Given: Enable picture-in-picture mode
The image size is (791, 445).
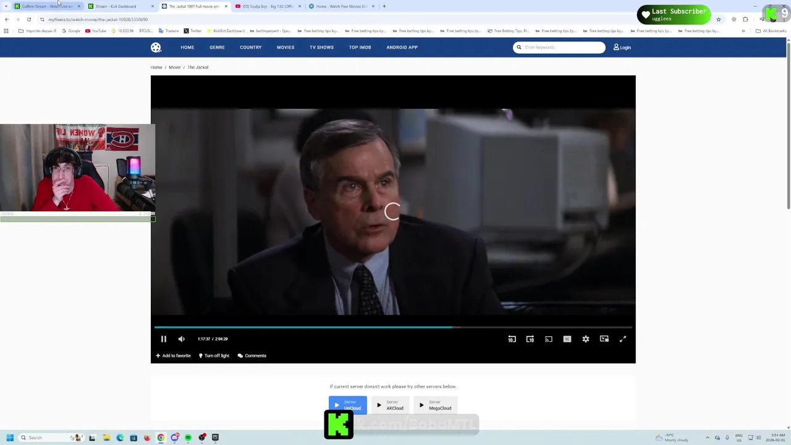Looking at the screenshot, I should tap(604, 339).
